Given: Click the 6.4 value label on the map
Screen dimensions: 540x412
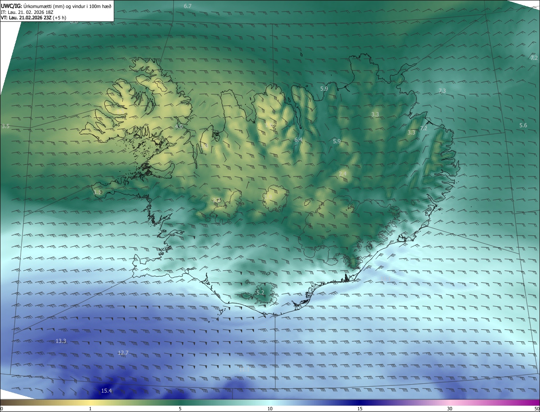Looking at the screenshot, I should coord(298,139).
